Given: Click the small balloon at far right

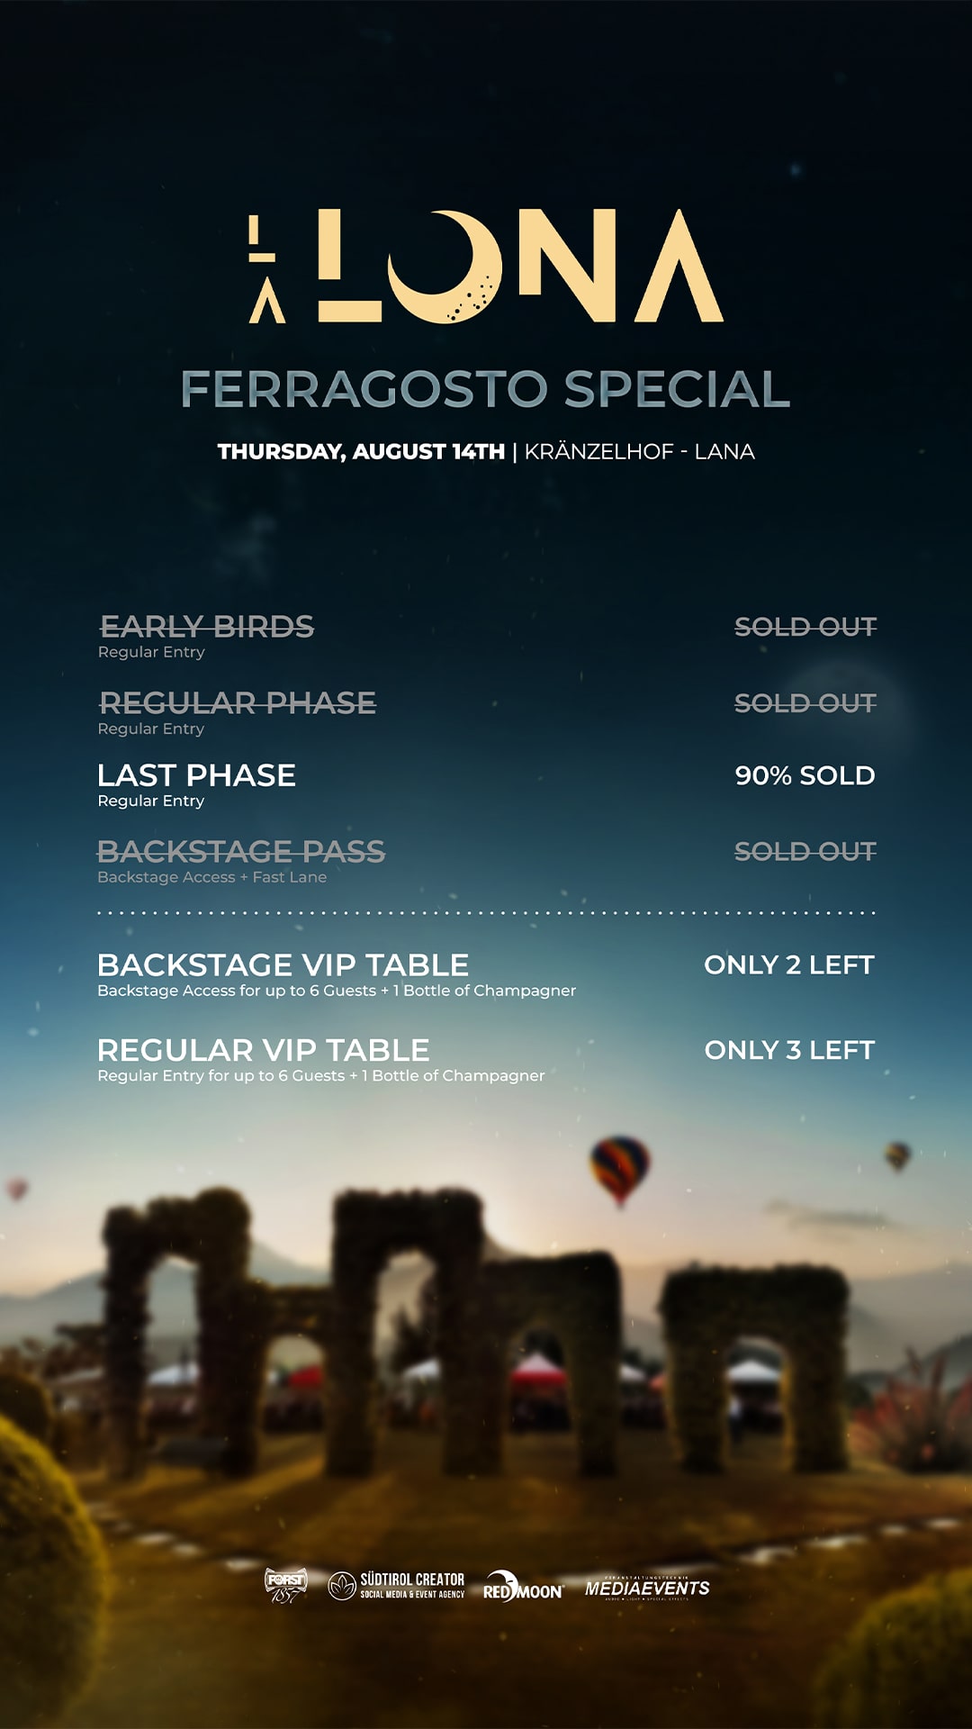Looking at the screenshot, I should (x=897, y=1154).
